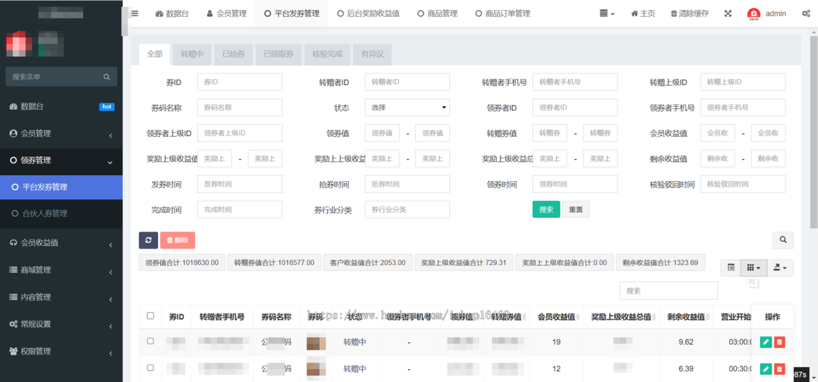Click 清除缓存 trash icon button

690,14
